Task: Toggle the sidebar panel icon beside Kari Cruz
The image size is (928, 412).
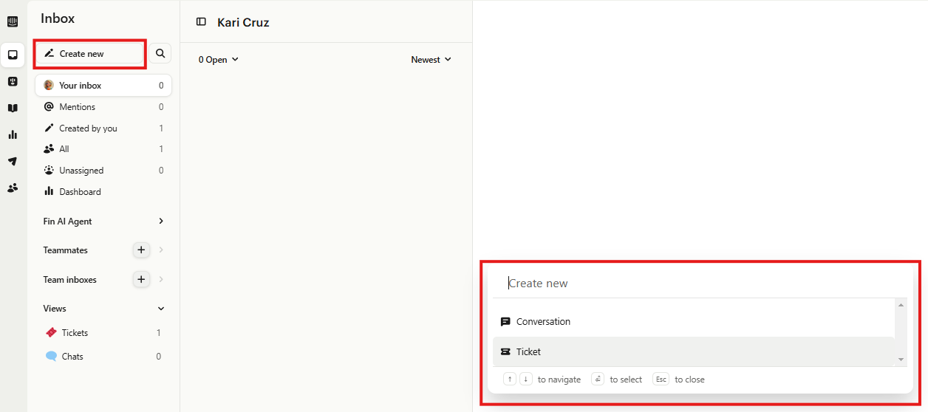Action: (x=201, y=22)
